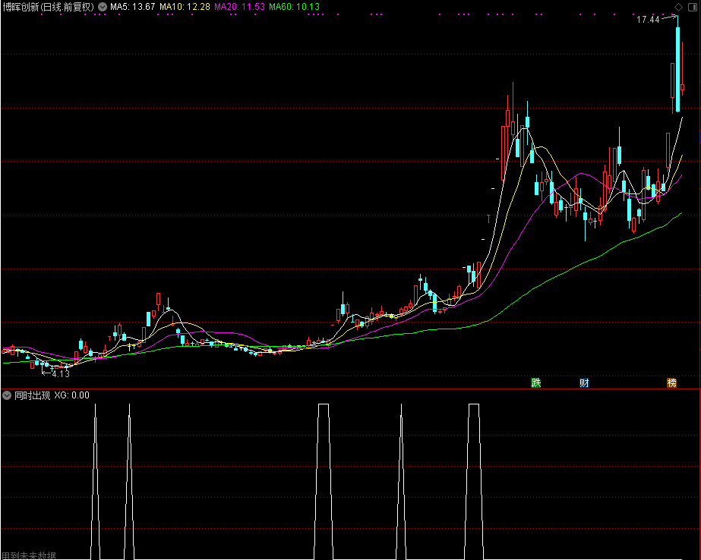Click the MA5: 13.67 label
This screenshot has width=701, height=560.
tap(133, 7)
